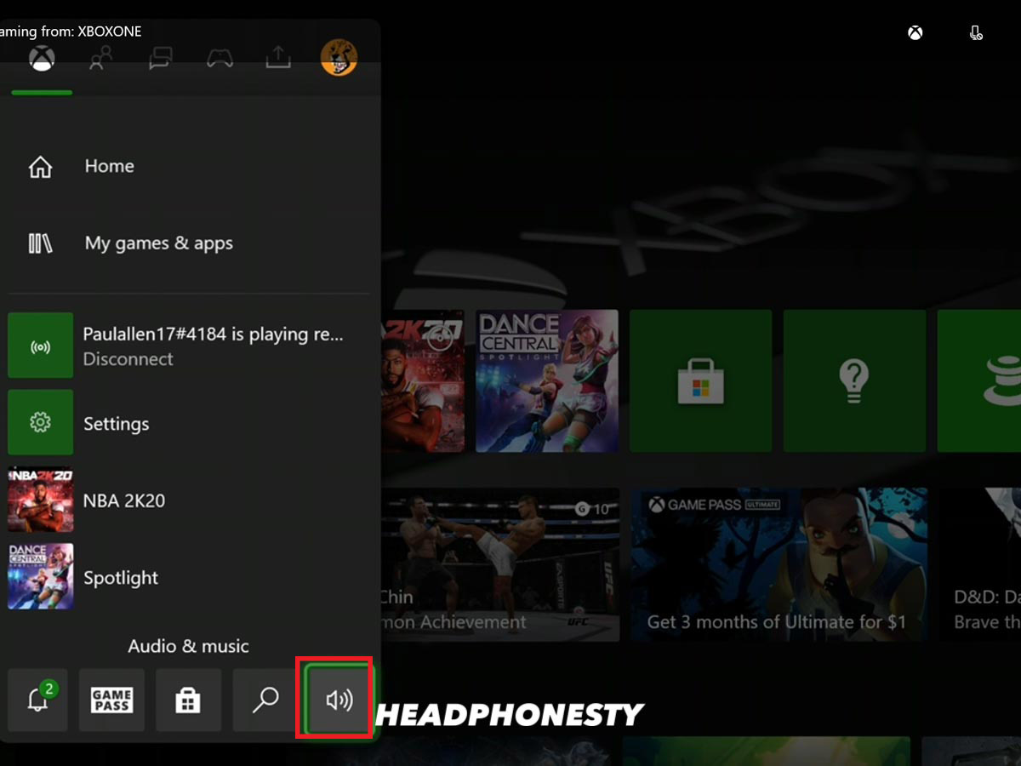Open the Game Pass shortcut
The width and height of the screenshot is (1021, 766).
pyautogui.click(x=111, y=700)
